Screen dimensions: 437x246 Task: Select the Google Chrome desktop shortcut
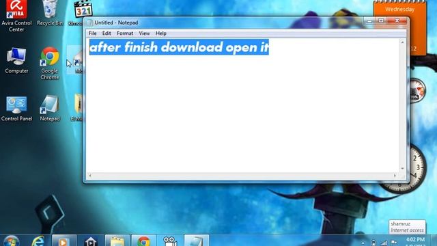pyautogui.click(x=50, y=64)
